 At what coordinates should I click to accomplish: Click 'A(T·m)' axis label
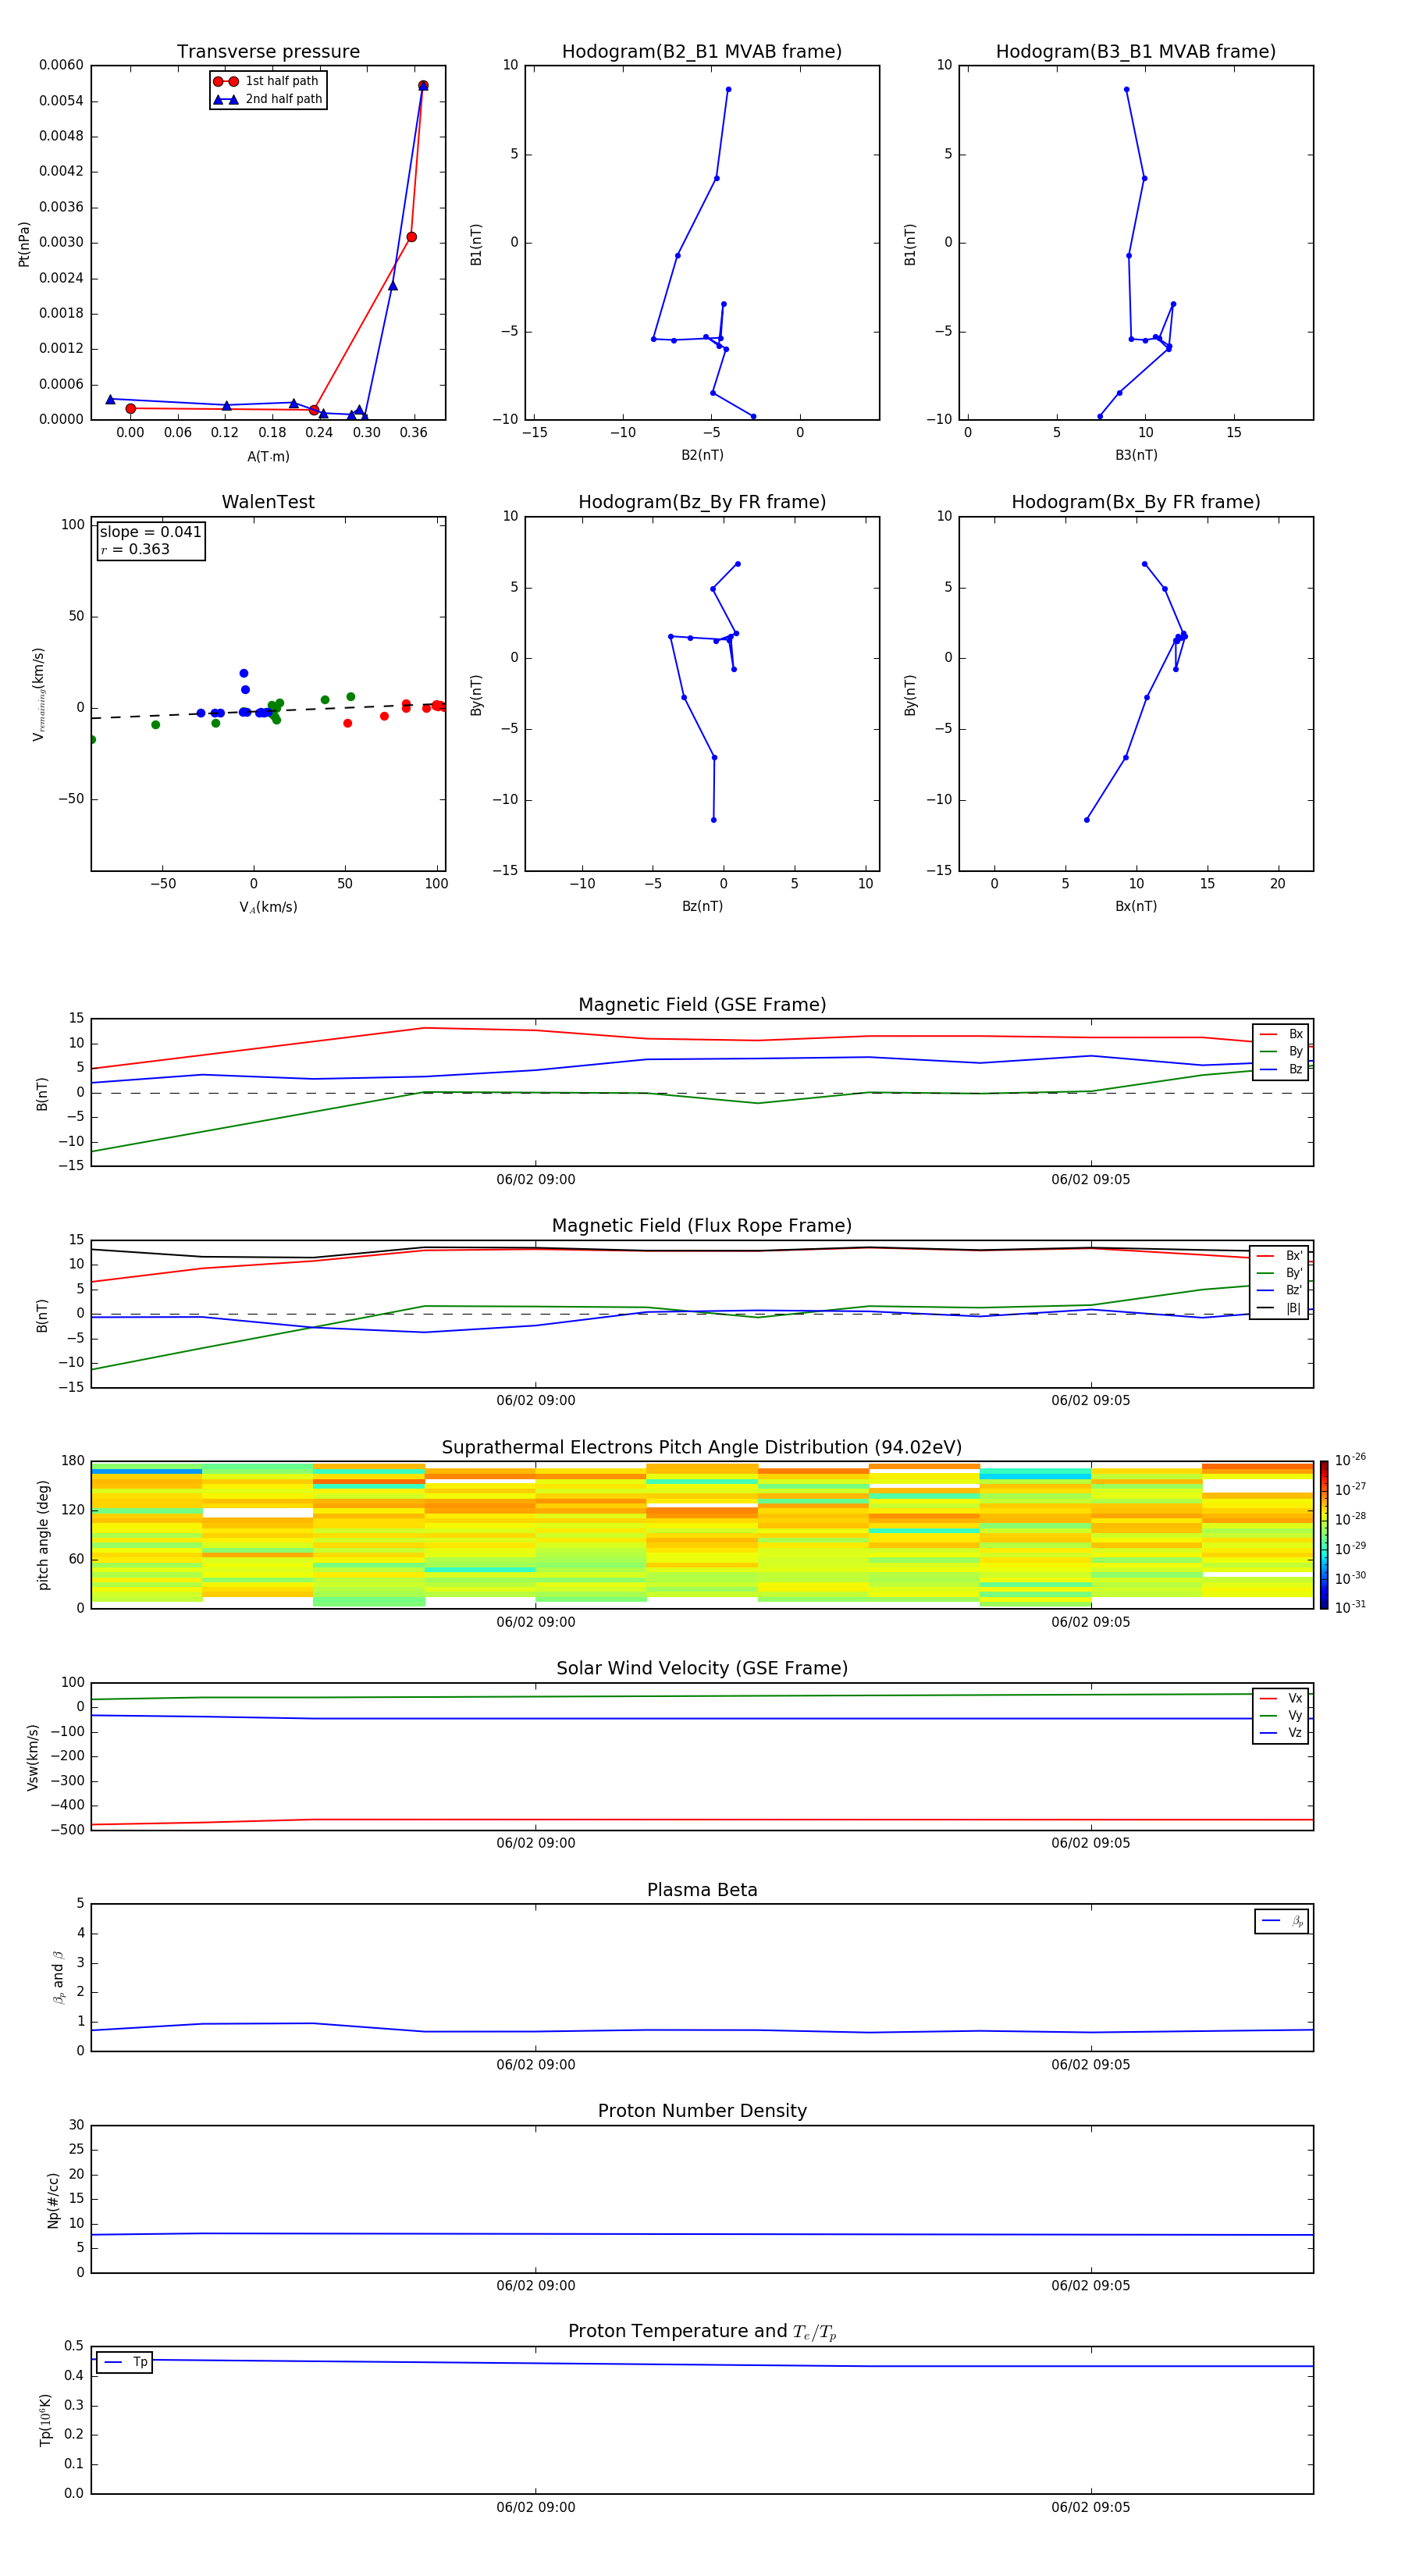tap(268, 456)
